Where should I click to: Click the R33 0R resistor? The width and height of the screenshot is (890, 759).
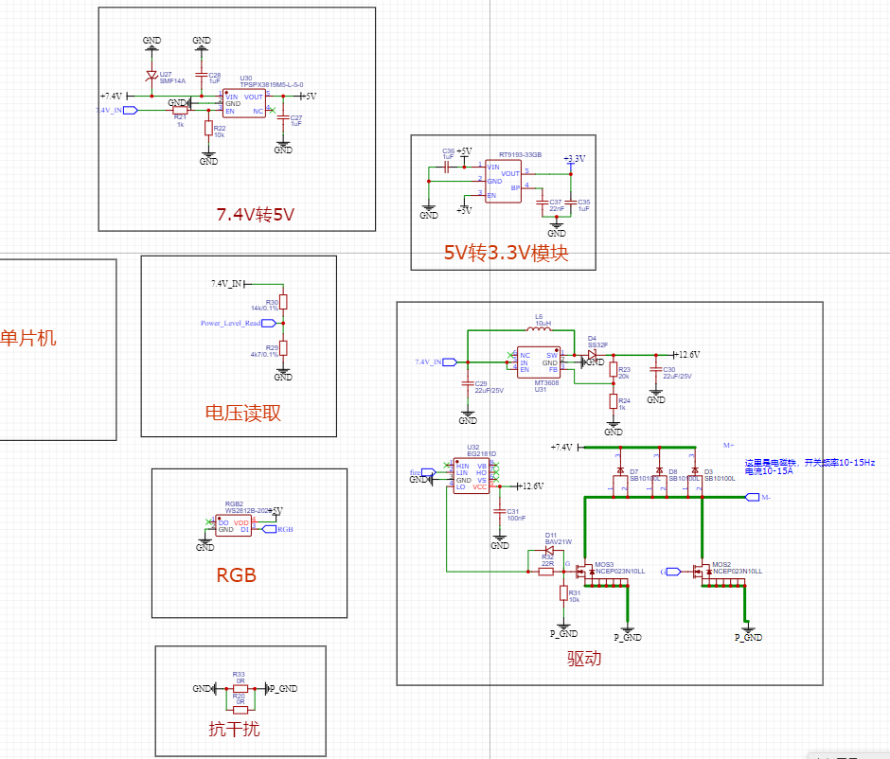[240, 689]
